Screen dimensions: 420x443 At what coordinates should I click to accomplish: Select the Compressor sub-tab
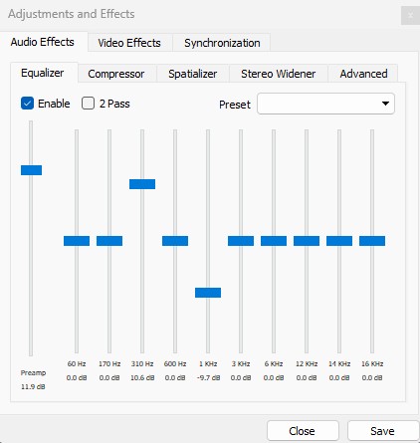coord(116,74)
